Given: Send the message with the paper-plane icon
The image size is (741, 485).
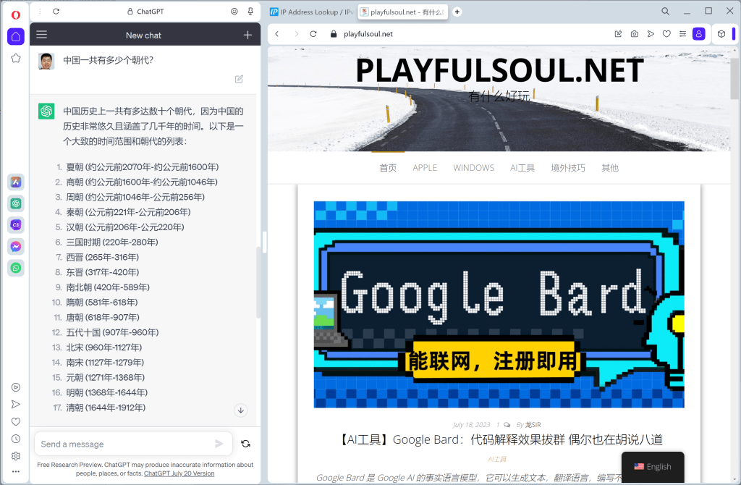Looking at the screenshot, I should click(x=219, y=444).
